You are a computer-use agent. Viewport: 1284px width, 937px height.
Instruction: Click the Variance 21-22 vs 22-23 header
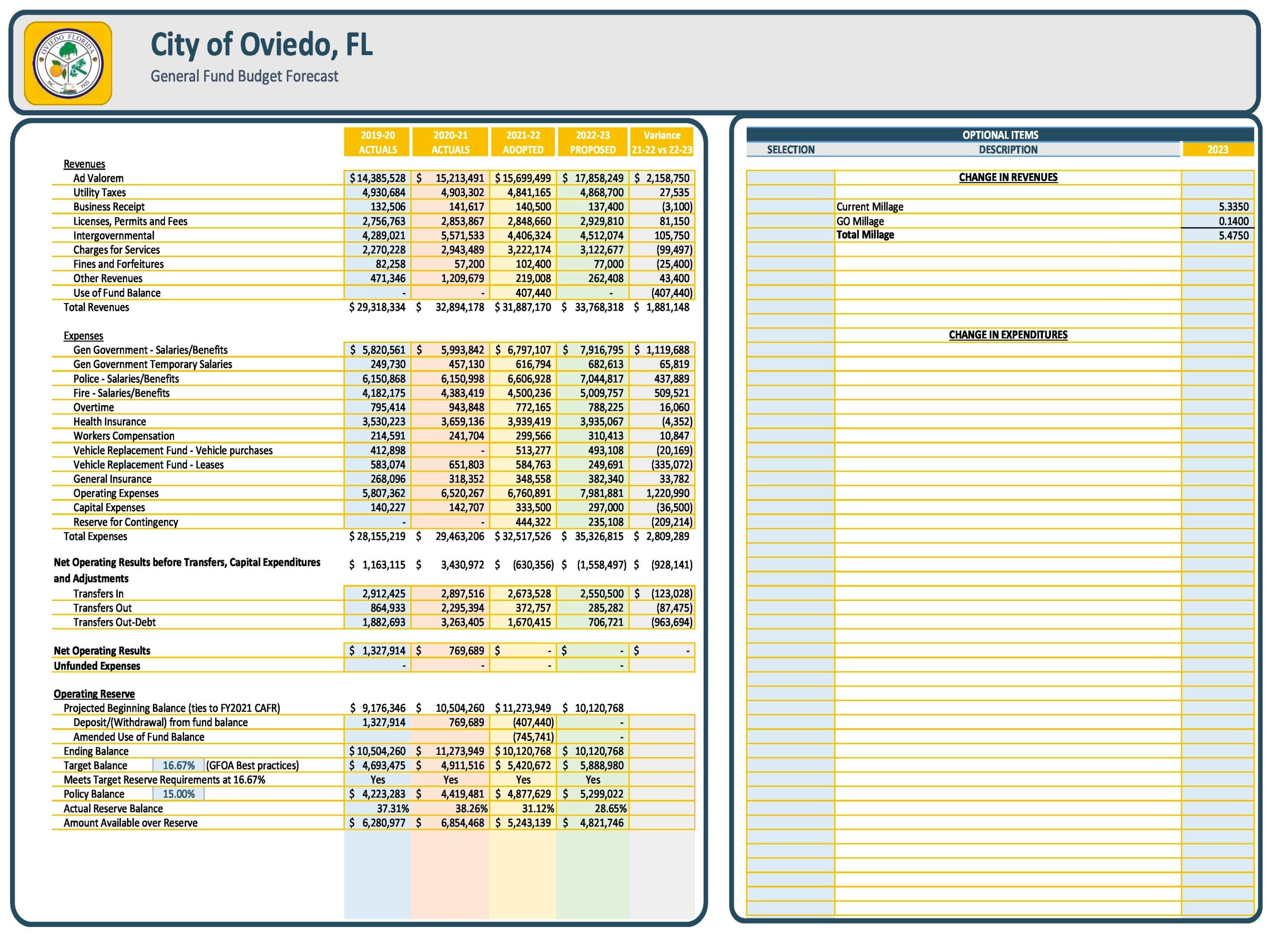662,142
